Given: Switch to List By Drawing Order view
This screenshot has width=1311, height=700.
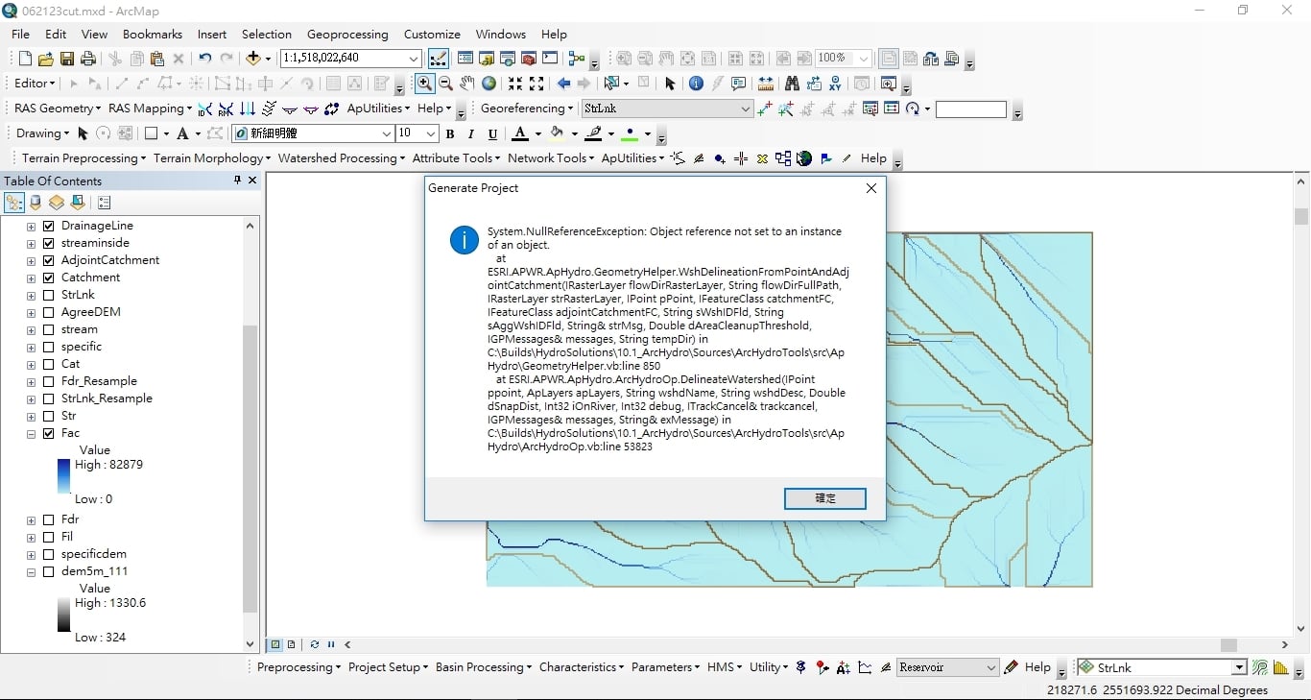Looking at the screenshot, I should 14,203.
